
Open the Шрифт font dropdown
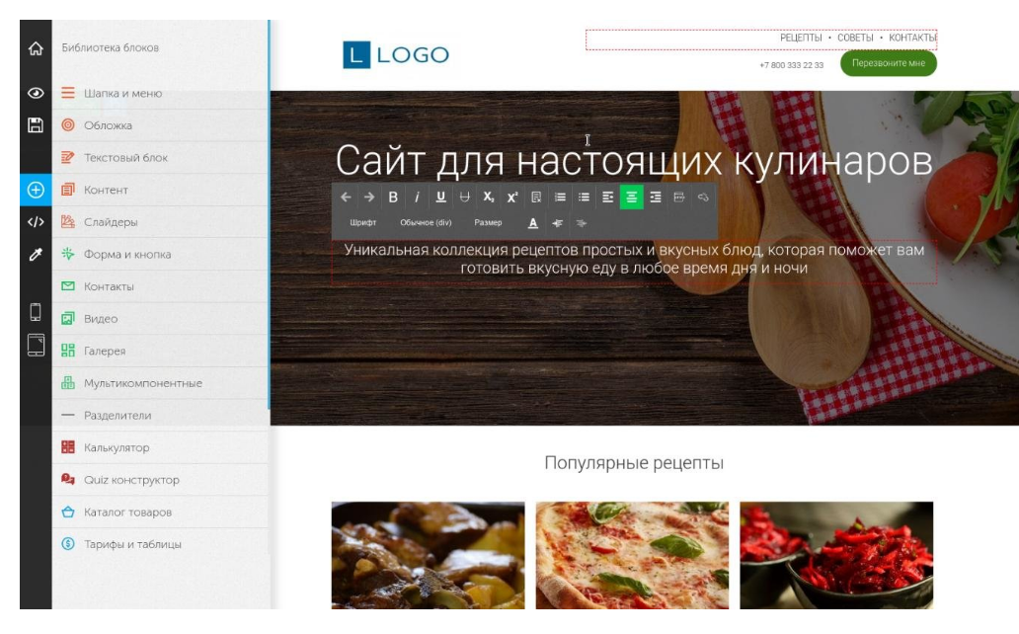(x=361, y=224)
